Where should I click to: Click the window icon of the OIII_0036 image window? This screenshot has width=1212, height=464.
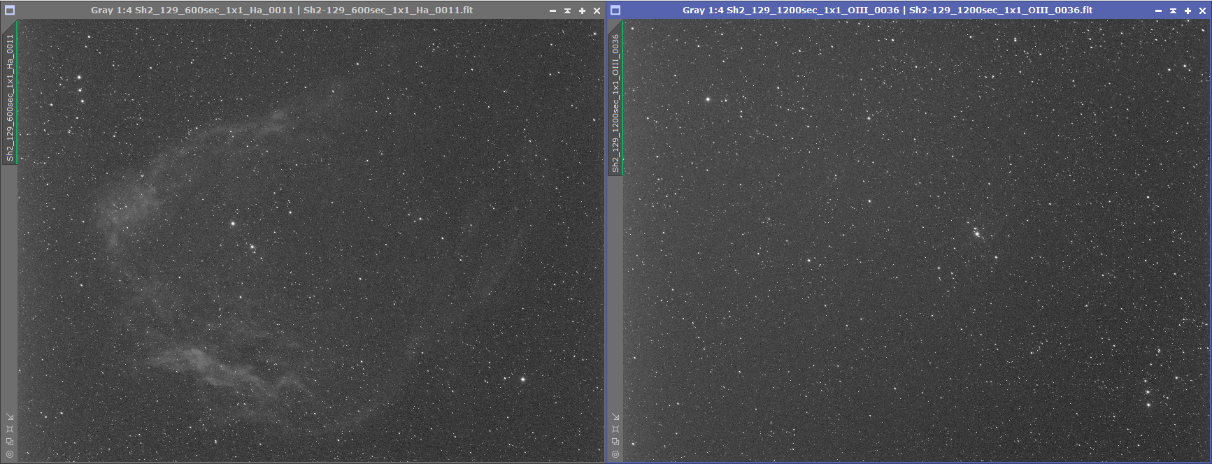click(615, 10)
